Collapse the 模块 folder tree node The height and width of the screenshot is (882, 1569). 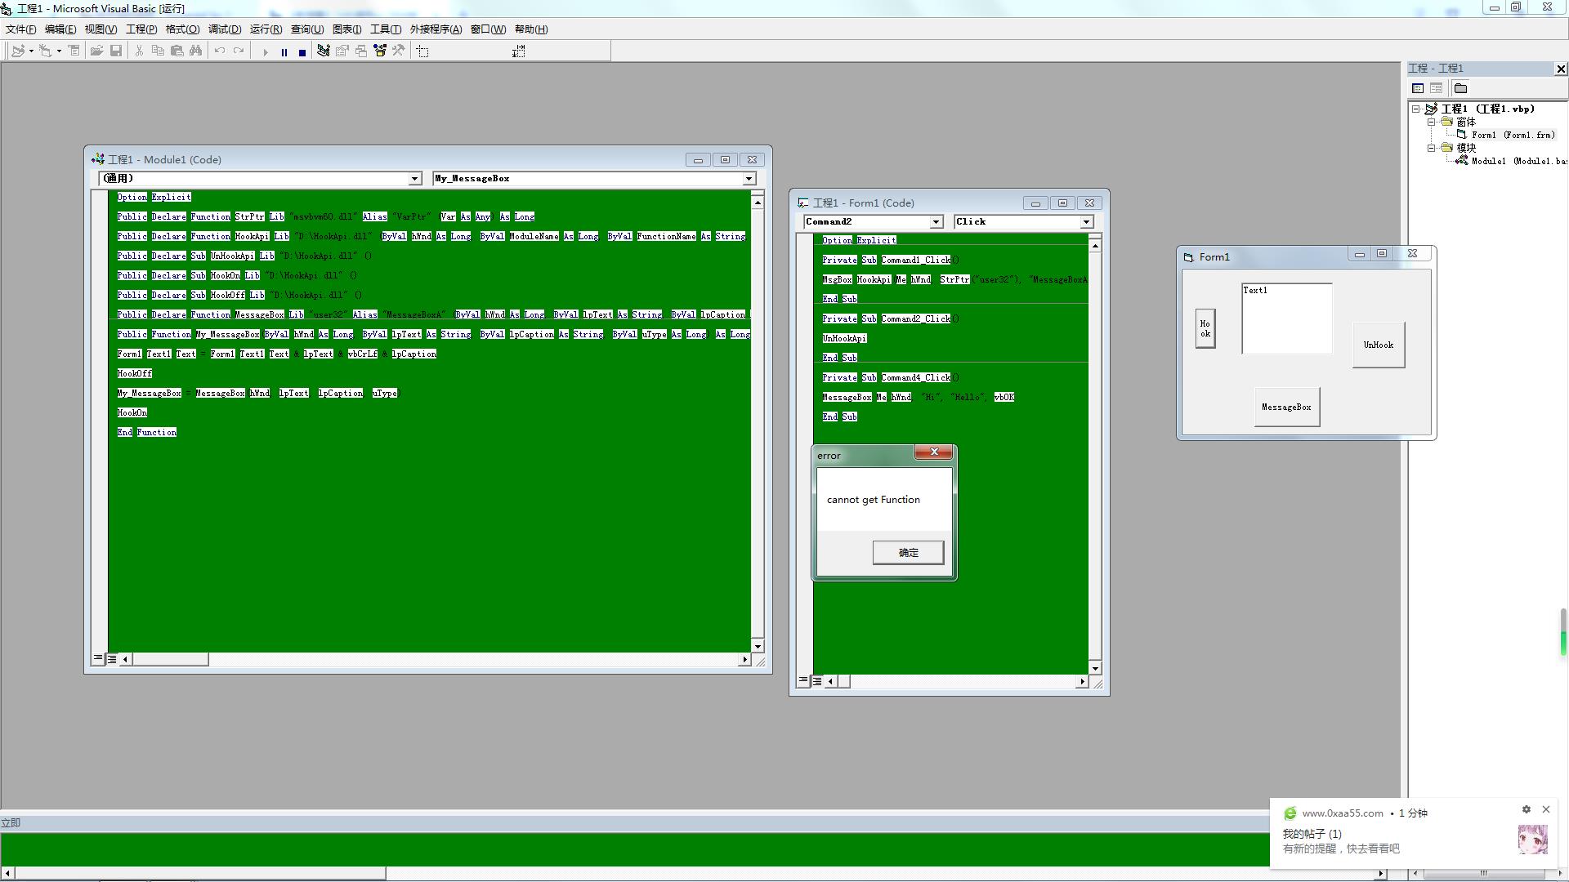point(1432,148)
